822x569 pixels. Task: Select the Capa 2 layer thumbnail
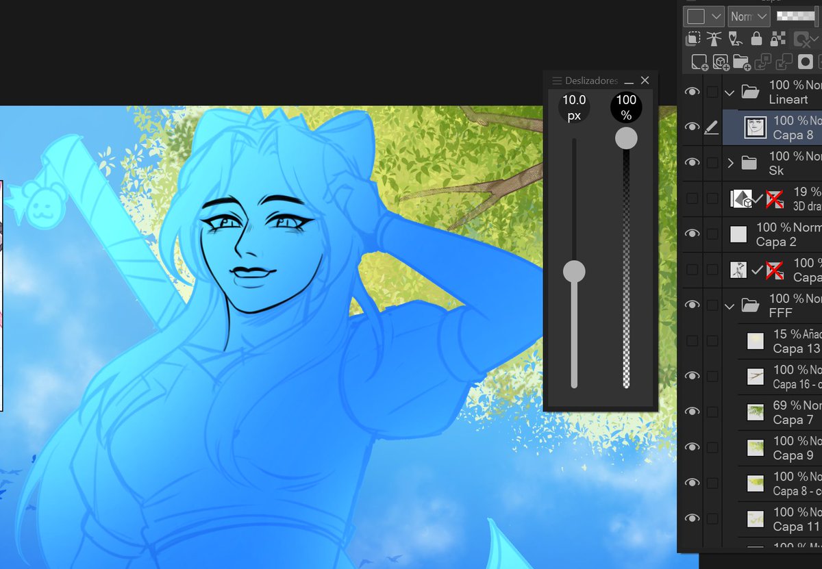738,234
